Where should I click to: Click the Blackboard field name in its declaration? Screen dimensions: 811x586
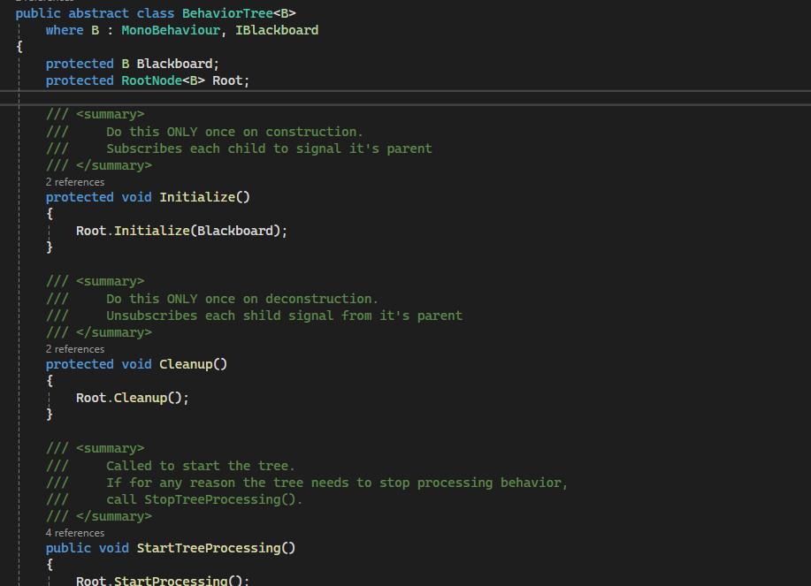point(174,64)
